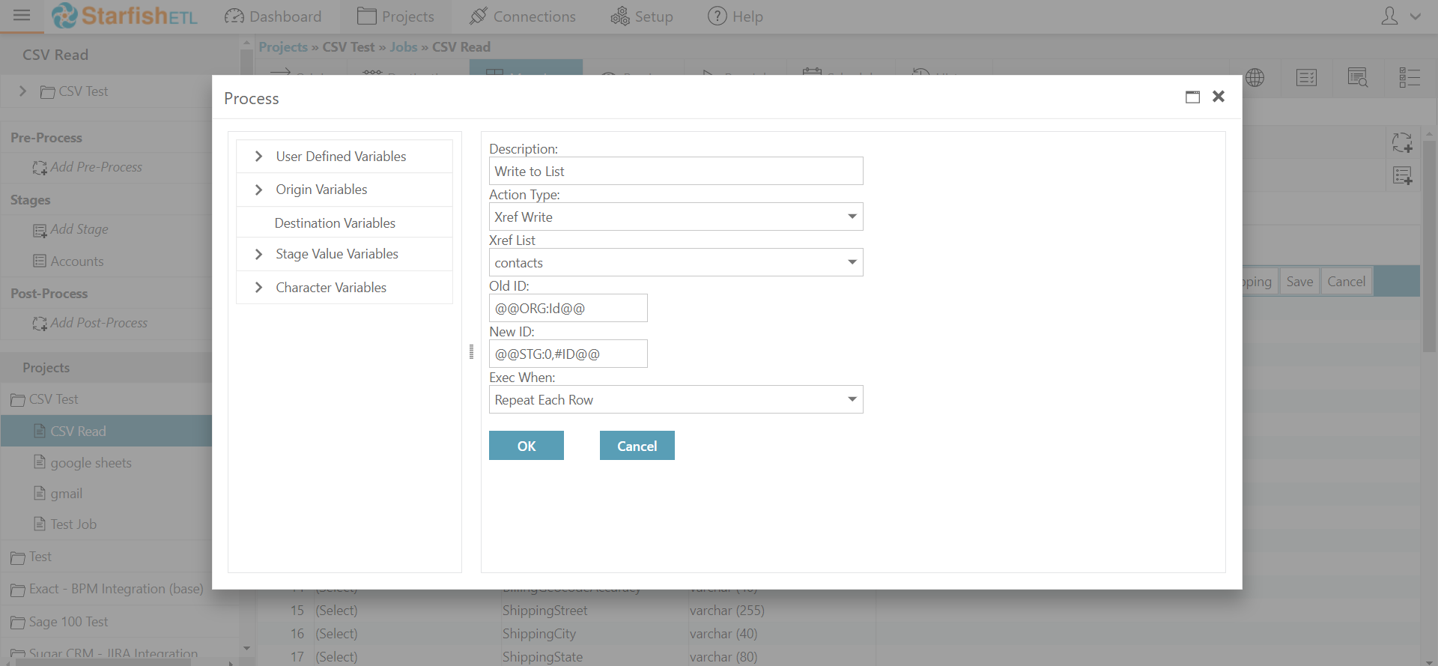Open the Dashboard menu
This screenshot has height=666, width=1438.
273,16
